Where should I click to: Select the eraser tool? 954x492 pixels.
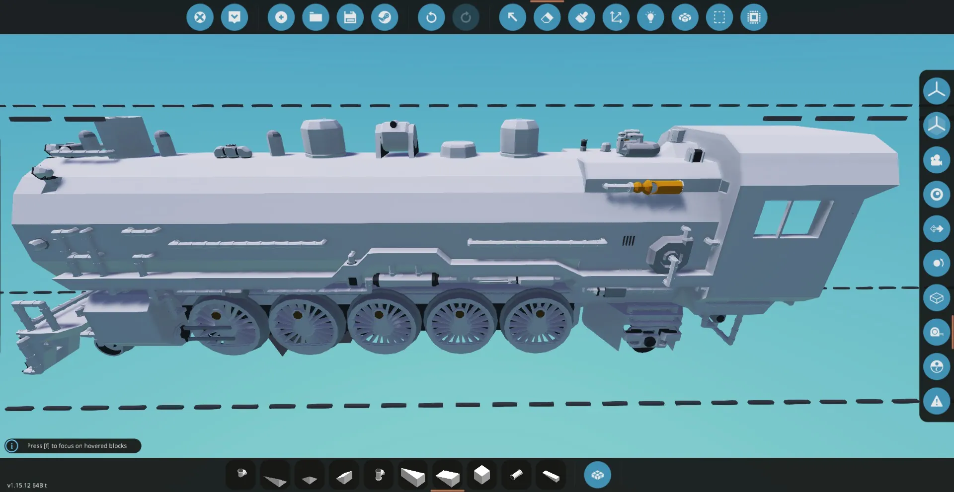pos(547,17)
